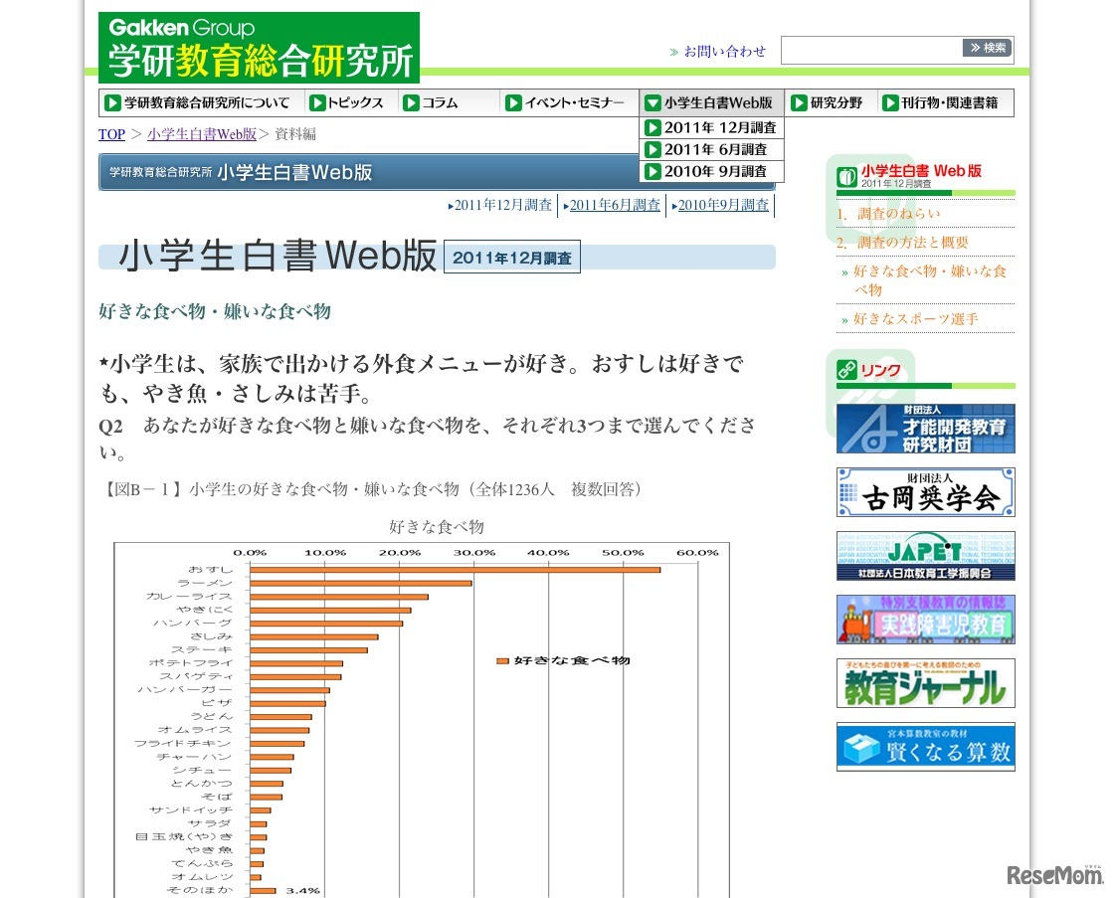Click the TOP breadcrumb link

click(x=111, y=134)
